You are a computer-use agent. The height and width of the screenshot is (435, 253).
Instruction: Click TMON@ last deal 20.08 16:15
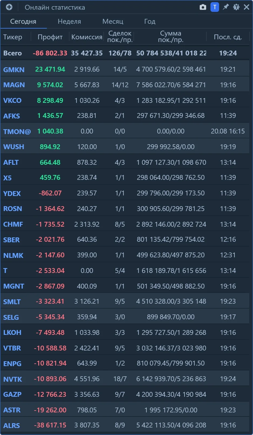(228, 131)
